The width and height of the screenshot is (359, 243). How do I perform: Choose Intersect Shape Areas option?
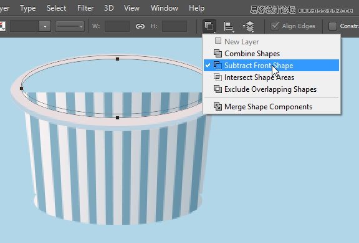(x=271, y=77)
